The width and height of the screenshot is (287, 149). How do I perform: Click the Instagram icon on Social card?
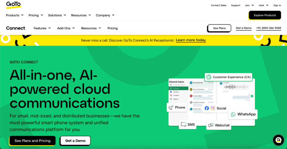coord(213,108)
